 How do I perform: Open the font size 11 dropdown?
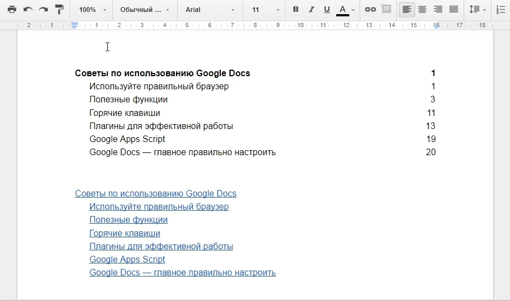tap(265, 10)
